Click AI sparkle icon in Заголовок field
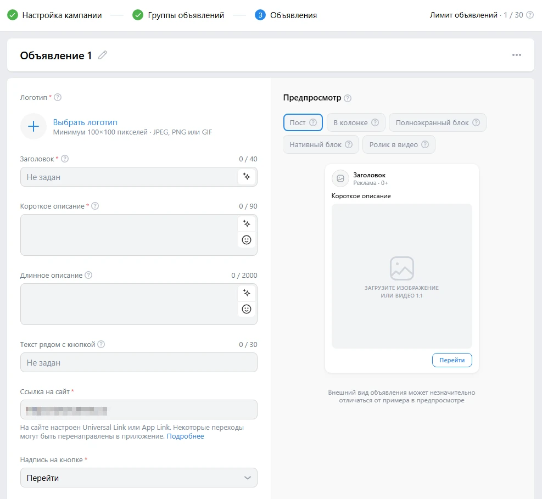542x499 pixels. click(247, 177)
